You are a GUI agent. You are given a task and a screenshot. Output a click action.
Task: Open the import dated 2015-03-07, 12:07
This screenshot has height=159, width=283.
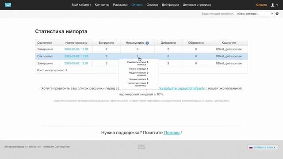[x=76, y=49]
